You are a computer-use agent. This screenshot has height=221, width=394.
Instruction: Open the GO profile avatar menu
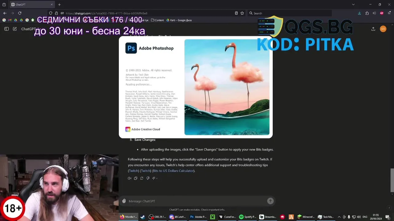(x=383, y=29)
